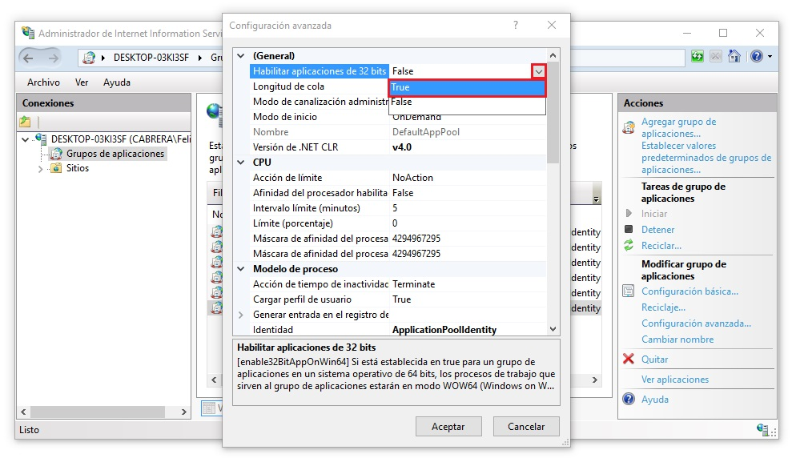Click the Ayuda question mark icon in Acciones
This screenshot has height=458, width=792.
629,399
